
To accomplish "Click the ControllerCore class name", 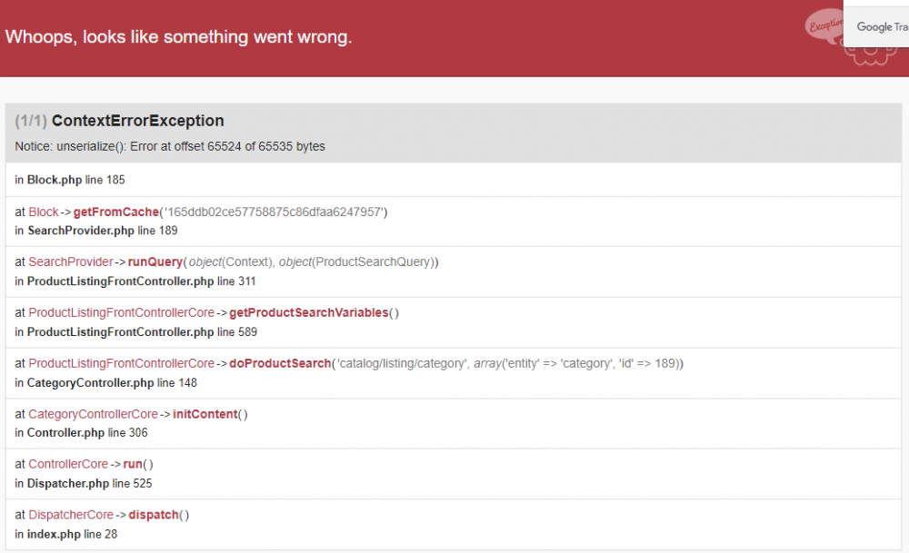I will coord(68,464).
